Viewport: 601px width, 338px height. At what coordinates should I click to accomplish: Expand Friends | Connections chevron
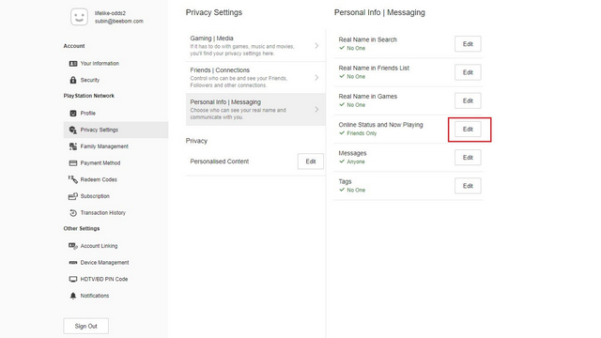[316, 77]
